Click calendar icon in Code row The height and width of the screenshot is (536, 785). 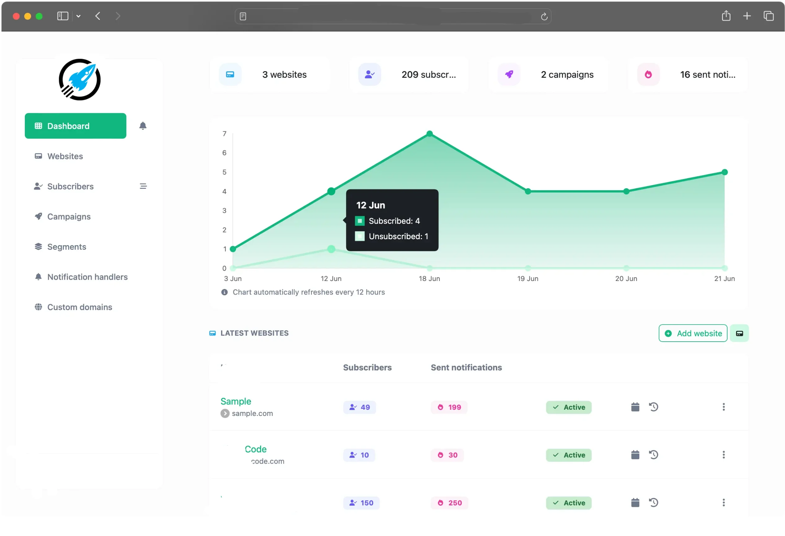(x=635, y=455)
